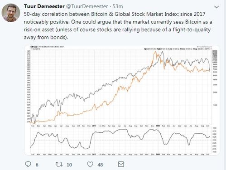Like the tweet with the heart icon
This screenshot has height=170, width=226.
(x=90, y=164)
